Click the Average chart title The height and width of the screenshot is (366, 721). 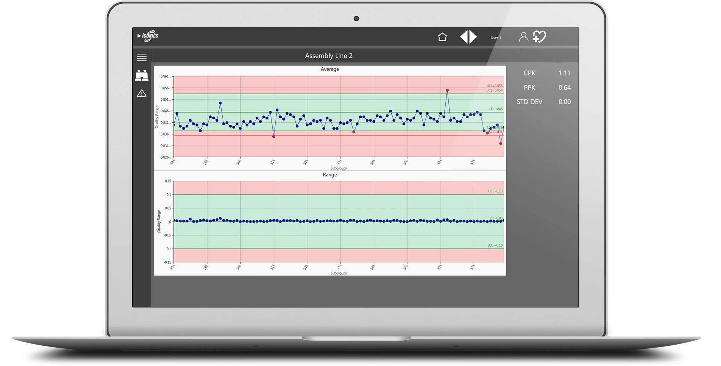point(330,69)
